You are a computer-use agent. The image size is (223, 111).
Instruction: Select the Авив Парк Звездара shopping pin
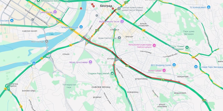tap(196, 66)
